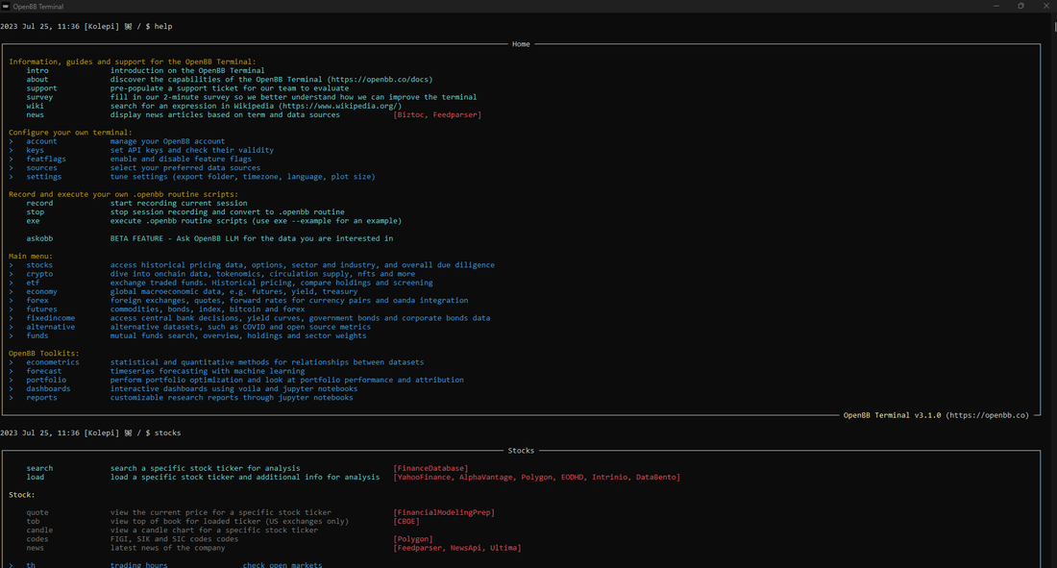Click the 'exe' command text
This screenshot has height=568, width=1057.
[x=33, y=221]
